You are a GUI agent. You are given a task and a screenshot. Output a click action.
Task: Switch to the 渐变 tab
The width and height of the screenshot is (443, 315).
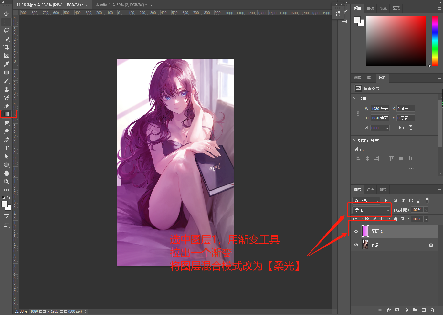pos(383,8)
